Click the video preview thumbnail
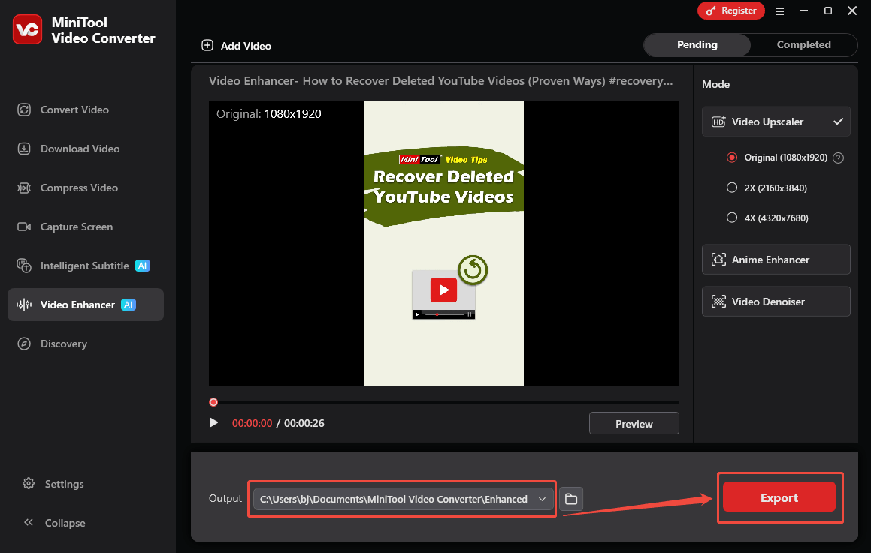This screenshot has width=871, height=553. [x=444, y=243]
